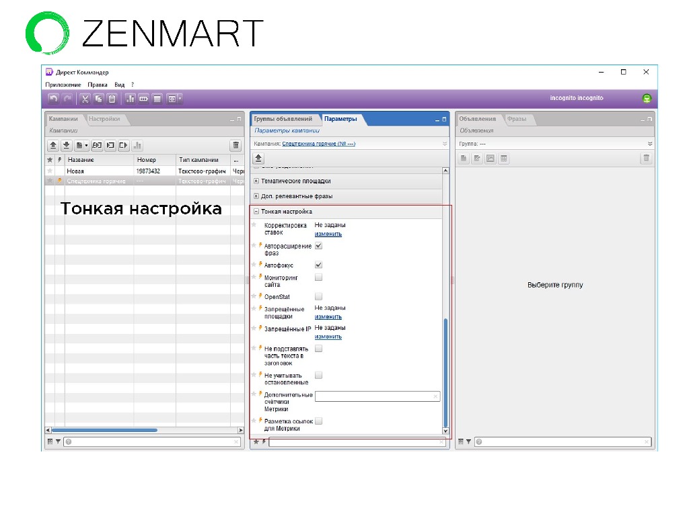Open the Вид menu
The height and width of the screenshot is (516, 689).
click(119, 85)
